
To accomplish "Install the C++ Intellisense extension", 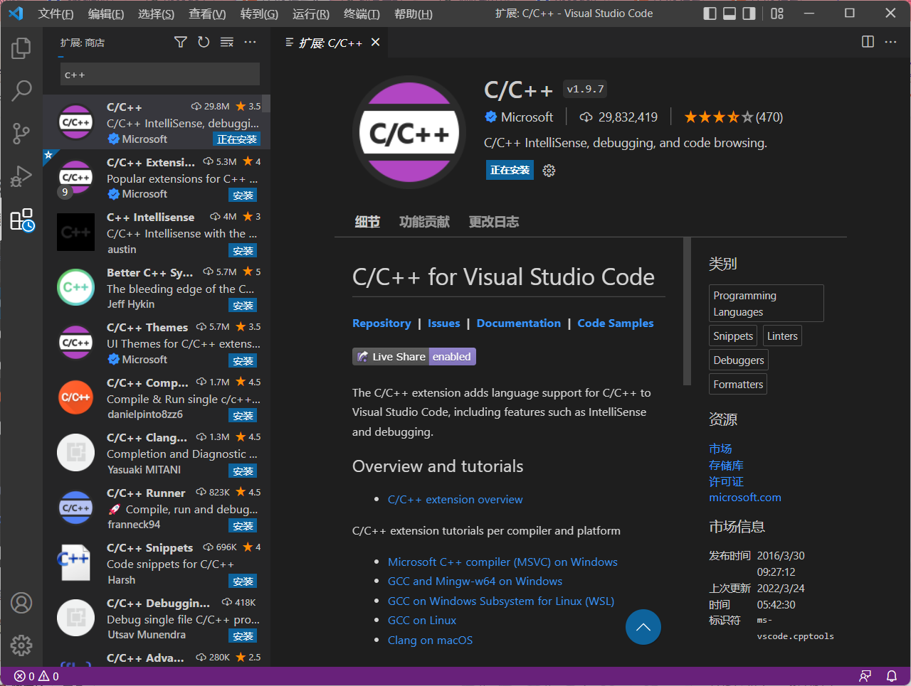I will point(243,251).
